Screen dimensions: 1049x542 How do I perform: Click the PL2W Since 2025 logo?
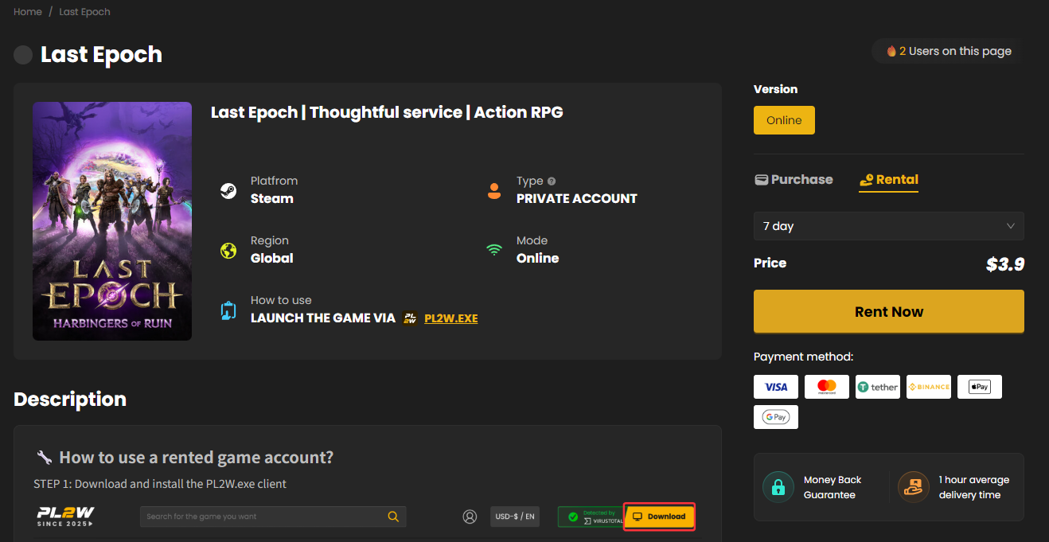coord(65,517)
